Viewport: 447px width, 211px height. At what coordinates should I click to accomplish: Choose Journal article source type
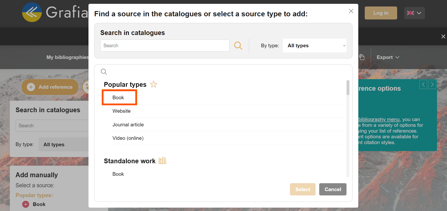tap(128, 125)
